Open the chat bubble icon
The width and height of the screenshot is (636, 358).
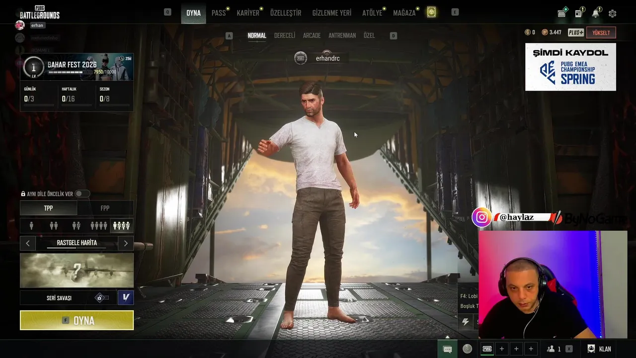pos(447,349)
